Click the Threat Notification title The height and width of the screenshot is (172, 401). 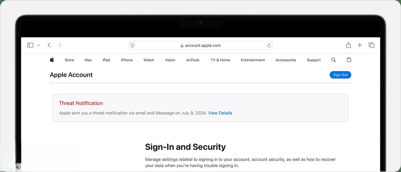pos(81,103)
